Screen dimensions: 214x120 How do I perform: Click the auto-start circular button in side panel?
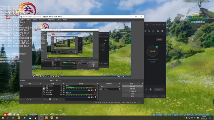coord(152,51)
